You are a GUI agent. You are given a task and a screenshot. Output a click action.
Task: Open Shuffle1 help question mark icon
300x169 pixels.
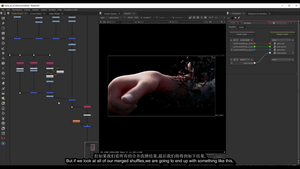click(289, 23)
